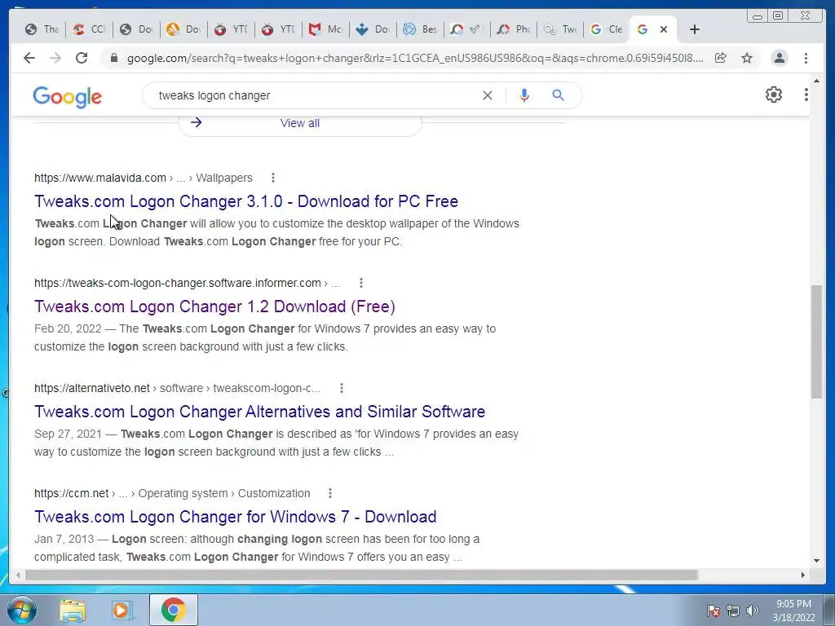Bookmark this page with the star
This screenshot has width=835, height=626.
point(747,58)
